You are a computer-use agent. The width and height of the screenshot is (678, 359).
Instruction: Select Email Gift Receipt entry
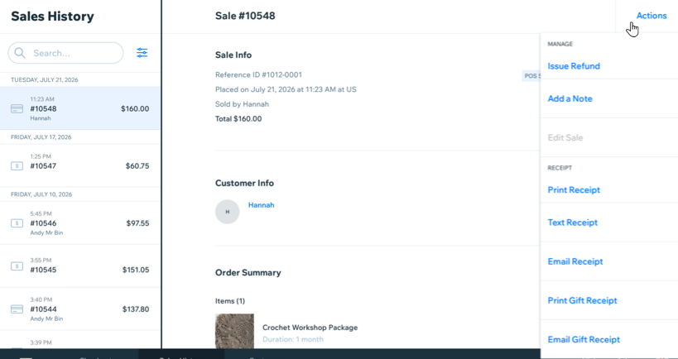(584, 339)
